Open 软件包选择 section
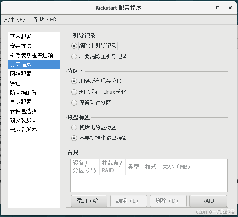 tap(34, 111)
